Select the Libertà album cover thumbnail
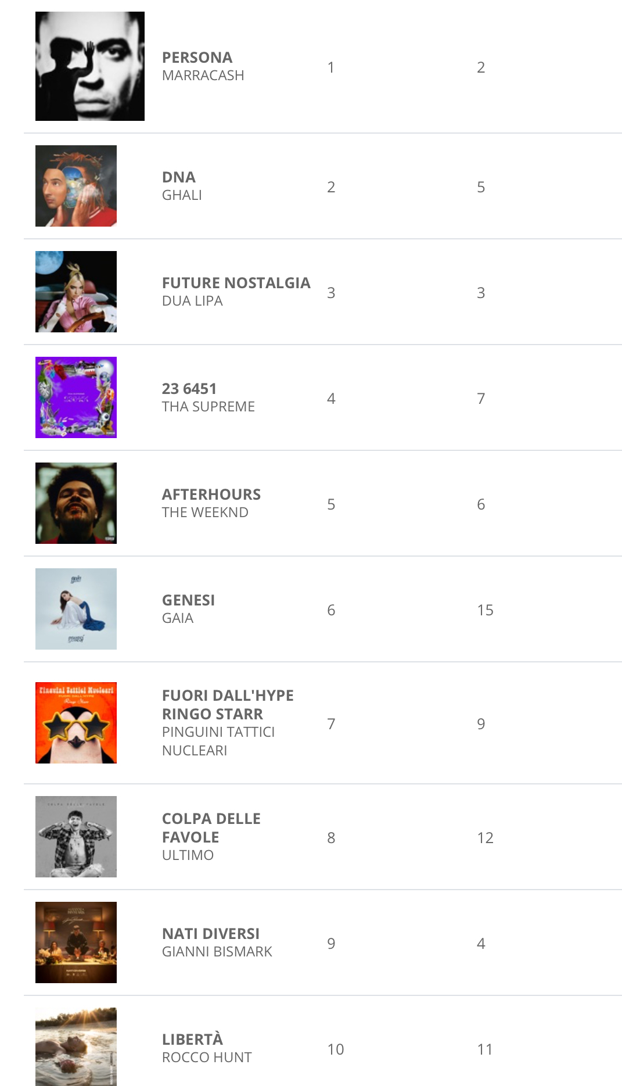The width and height of the screenshot is (622, 1086). pyautogui.click(x=76, y=1046)
